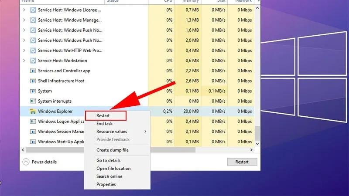Select the Services and Controller app text

64,71
